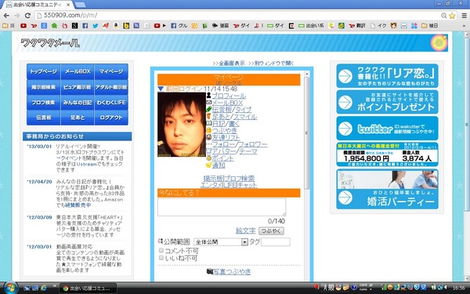Click the 今なにしてる？ text area
The width and height of the screenshot is (470, 294).
click(x=222, y=207)
